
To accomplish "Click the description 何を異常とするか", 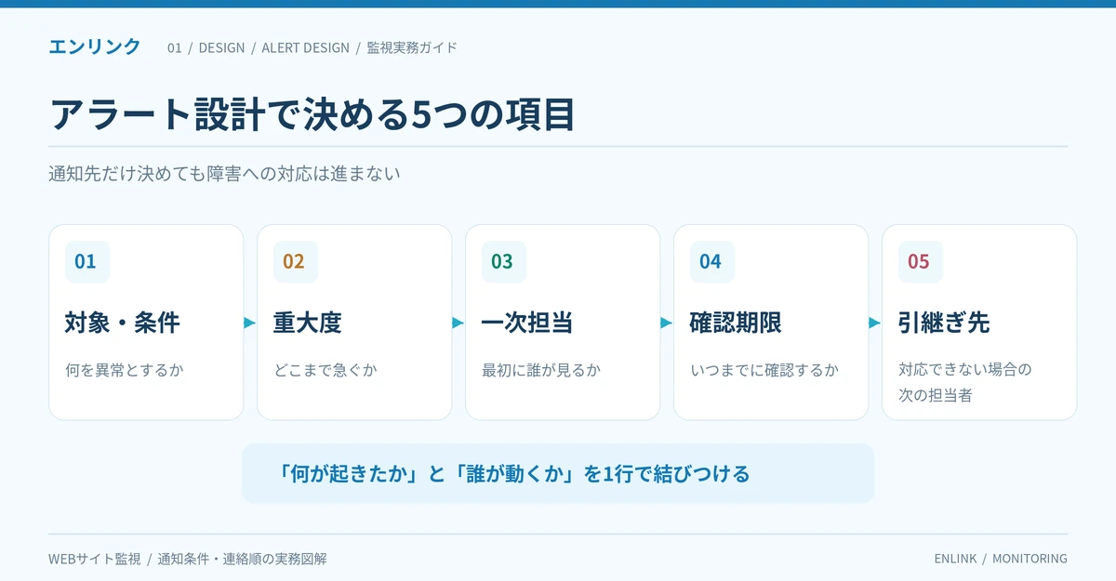I will [x=125, y=370].
